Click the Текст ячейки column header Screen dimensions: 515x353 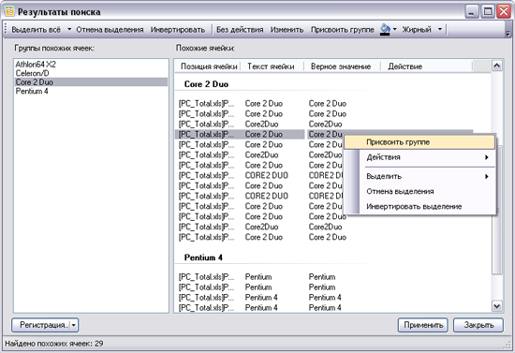(x=272, y=66)
